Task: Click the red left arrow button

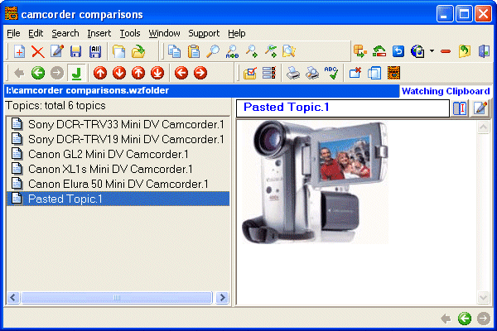Action: (x=181, y=73)
